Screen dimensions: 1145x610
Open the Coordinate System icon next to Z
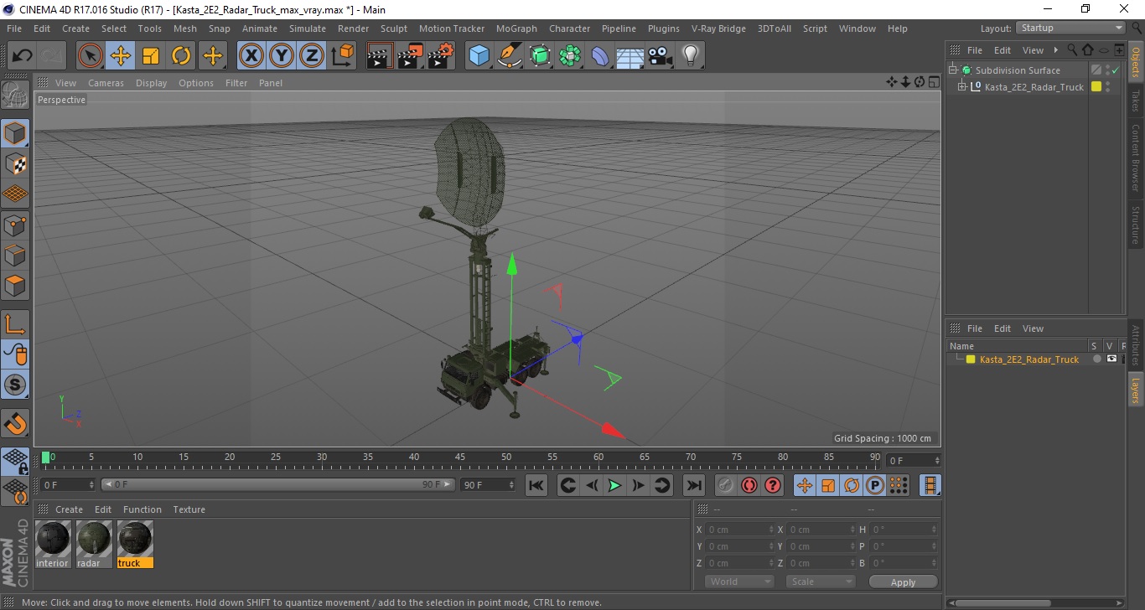343,56
